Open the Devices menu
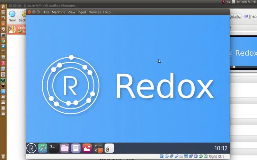 tap(94, 12)
